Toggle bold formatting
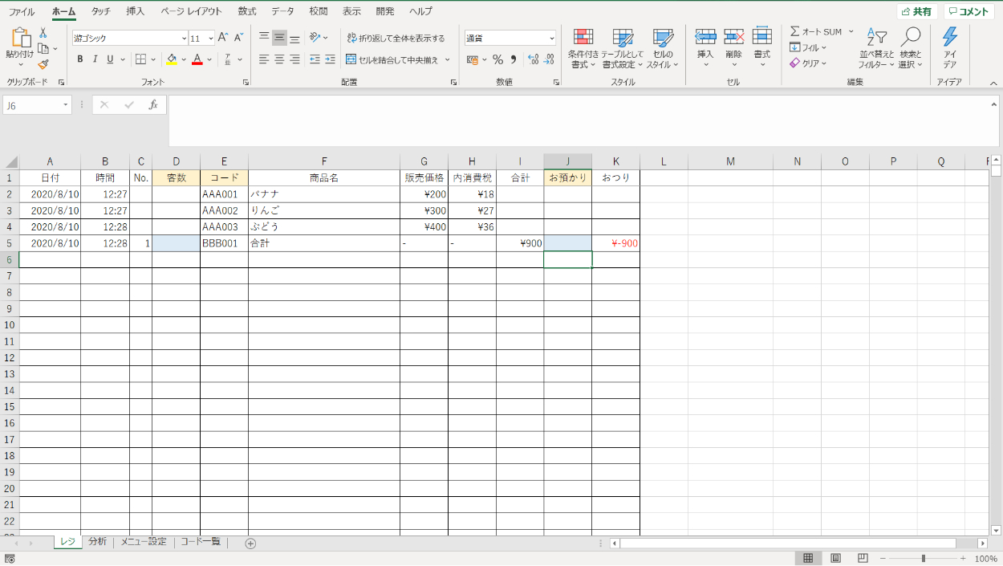This screenshot has height=566, width=1003. click(79, 59)
